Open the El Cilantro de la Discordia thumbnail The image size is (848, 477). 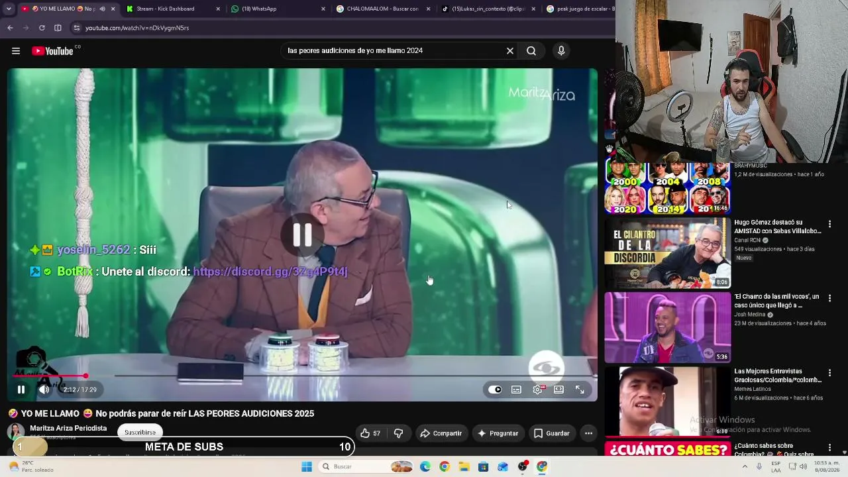pyautogui.click(x=668, y=253)
